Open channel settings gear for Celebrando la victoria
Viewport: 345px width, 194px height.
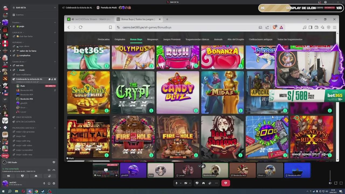click(x=55, y=79)
